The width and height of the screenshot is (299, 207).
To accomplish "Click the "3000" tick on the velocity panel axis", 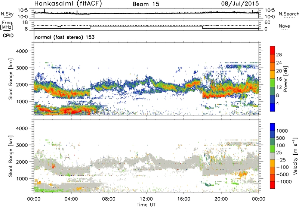I will [22, 145].
